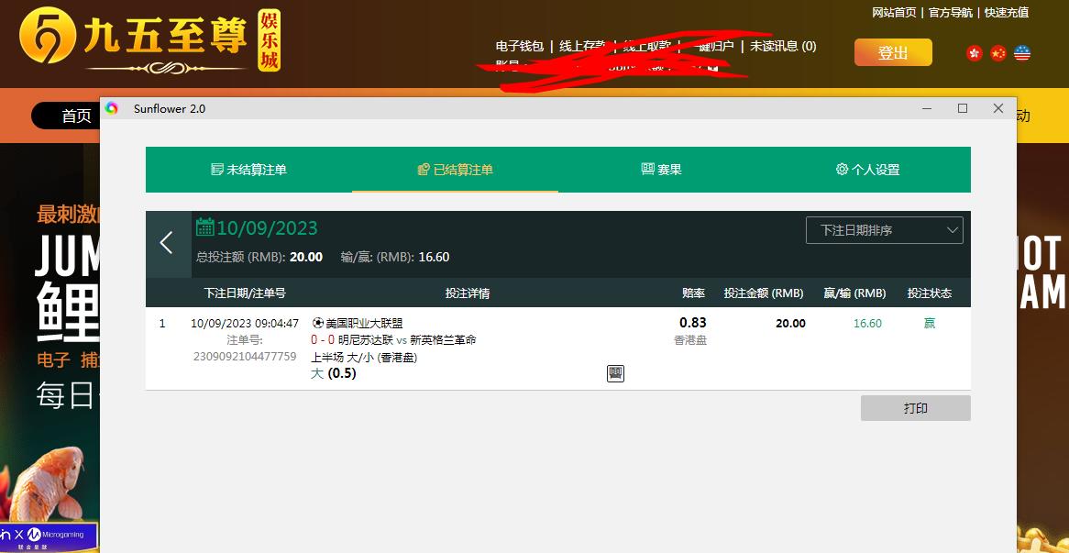Maximize the Sunflower 2.0 window

pyautogui.click(x=963, y=108)
